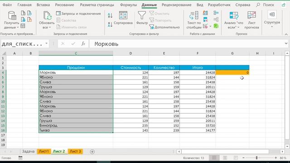Open the Файл tab
The height and width of the screenshot is (163, 290).
[7, 5]
